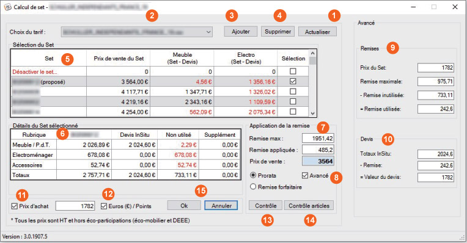Select the 4 117,71 € set checkbox
Viewport: 467px width, 243px height.
293,92
